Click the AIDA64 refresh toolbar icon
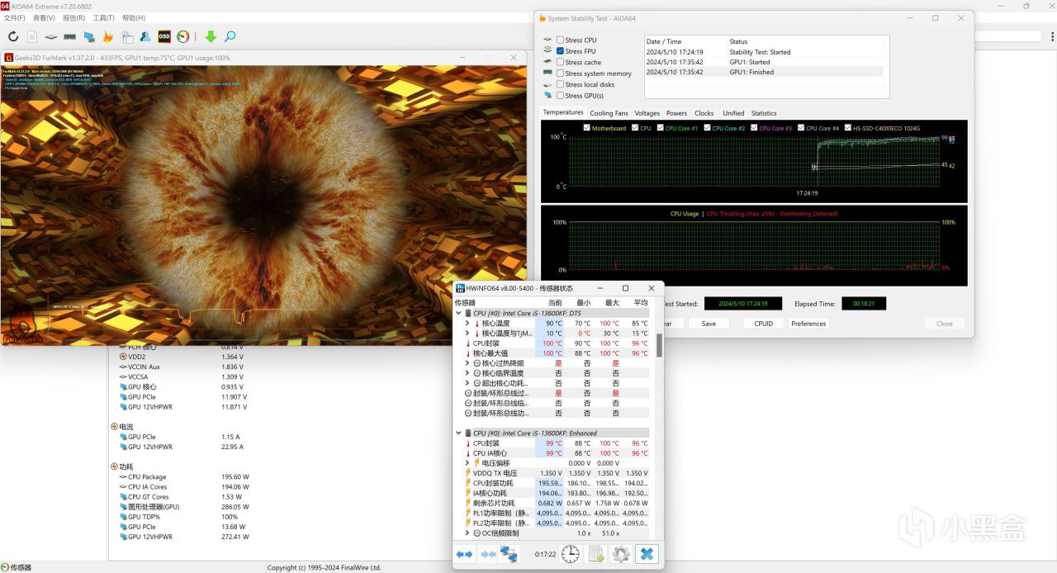1057x573 pixels. click(13, 36)
